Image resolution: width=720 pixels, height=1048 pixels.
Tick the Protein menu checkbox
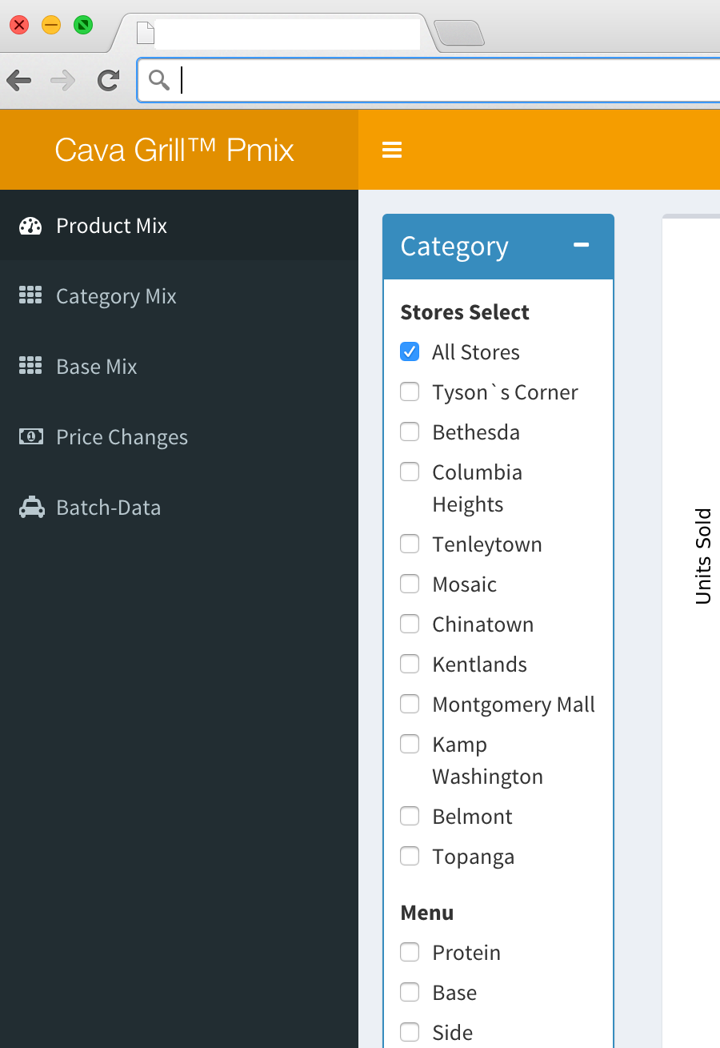click(x=410, y=953)
